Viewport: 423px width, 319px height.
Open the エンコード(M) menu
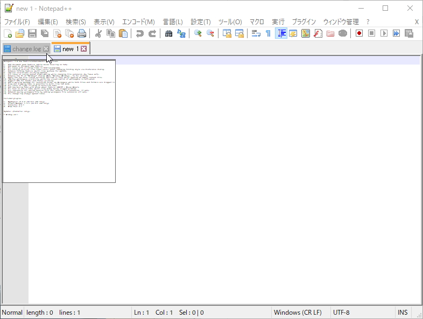click(138, 22)
